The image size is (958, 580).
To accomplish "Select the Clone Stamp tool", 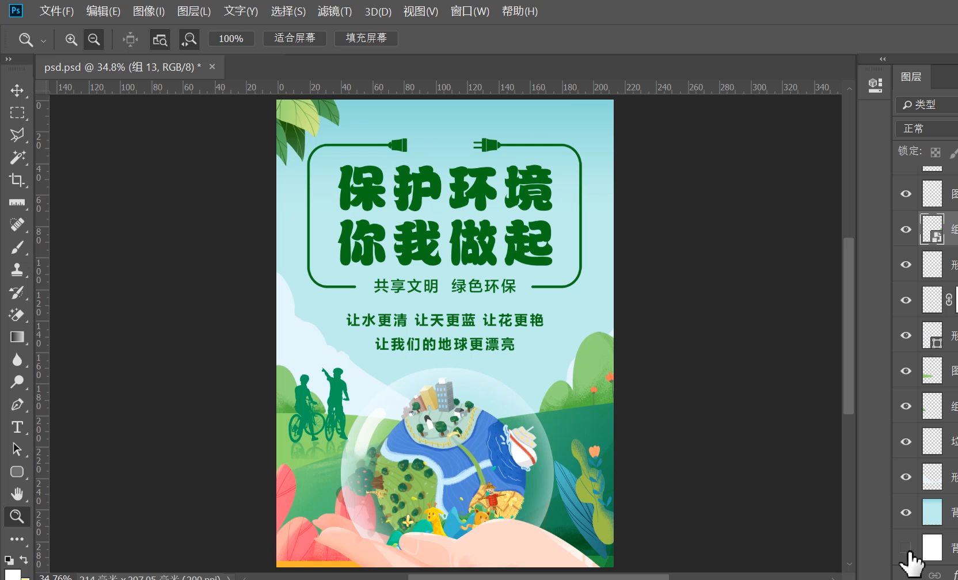I will 17,269.
